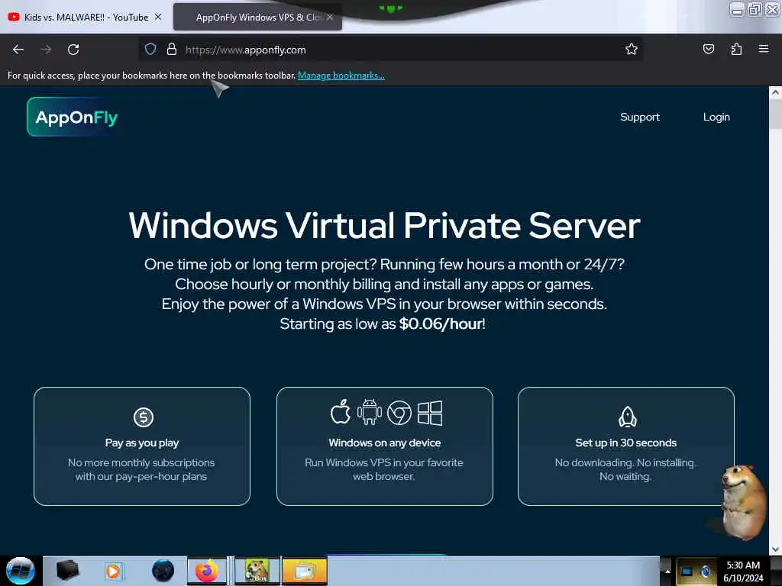The width and height of the screenshot is (782, 586).
Task: Open the Pay as you play card heading
Action: (142, 443)
